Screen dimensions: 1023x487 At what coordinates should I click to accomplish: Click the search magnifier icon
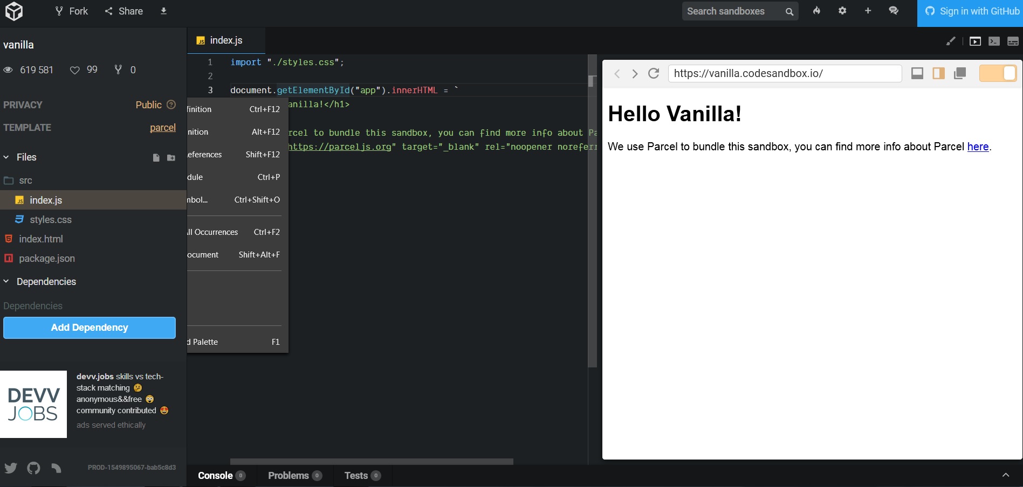tap(789, 11)
